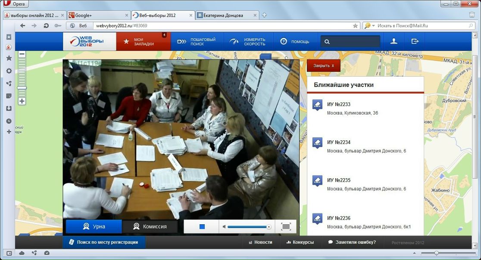
Task: Select polling station ИУ №2234
Action: pyautogui.click(x=338, y=142)
